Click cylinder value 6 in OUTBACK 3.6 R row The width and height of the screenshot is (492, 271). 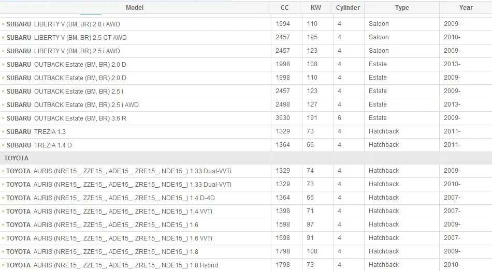coord(339,118)
